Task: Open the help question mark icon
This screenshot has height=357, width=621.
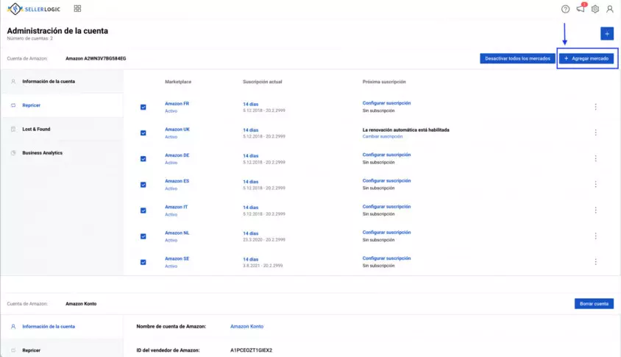Action: coord(565,9)
